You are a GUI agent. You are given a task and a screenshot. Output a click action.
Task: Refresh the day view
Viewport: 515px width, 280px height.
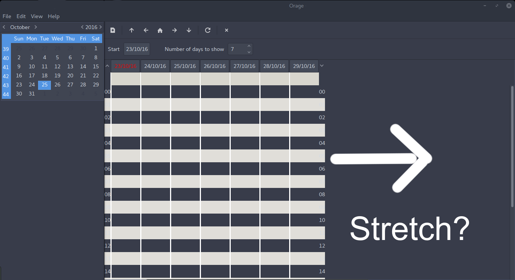[208, 30]
